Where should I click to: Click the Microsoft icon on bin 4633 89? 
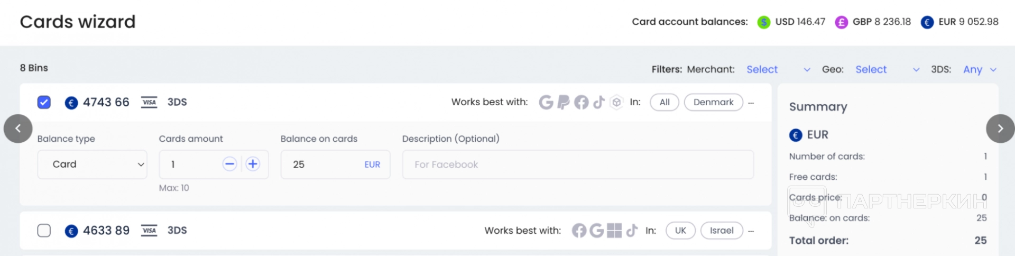614,231
